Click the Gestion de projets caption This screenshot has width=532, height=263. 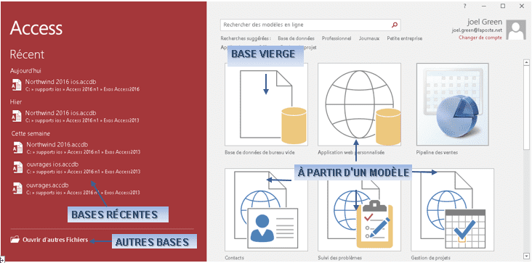click(x=430, y=258)
